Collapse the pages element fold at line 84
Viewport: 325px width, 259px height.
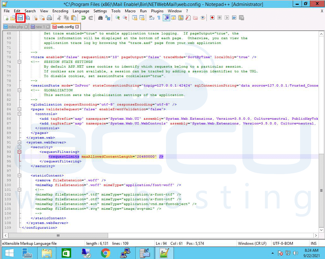point(19,109)
